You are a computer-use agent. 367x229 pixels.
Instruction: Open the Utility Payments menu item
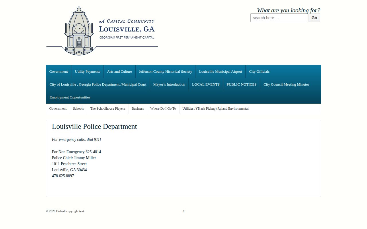click(x=87, y=72)
